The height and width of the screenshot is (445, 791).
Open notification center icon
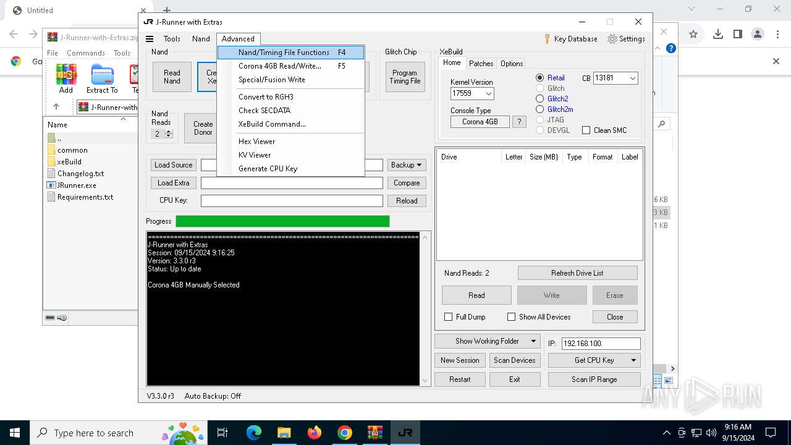coord(771,433)
